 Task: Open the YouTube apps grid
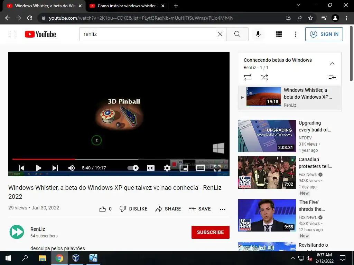pos(279,34)
